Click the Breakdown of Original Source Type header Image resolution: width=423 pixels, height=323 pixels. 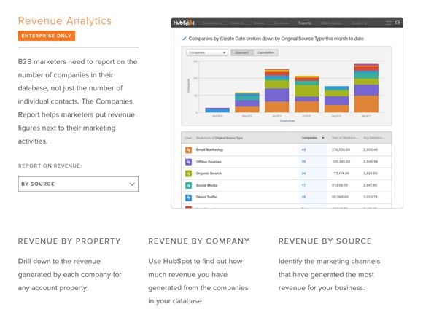(220, 138)
